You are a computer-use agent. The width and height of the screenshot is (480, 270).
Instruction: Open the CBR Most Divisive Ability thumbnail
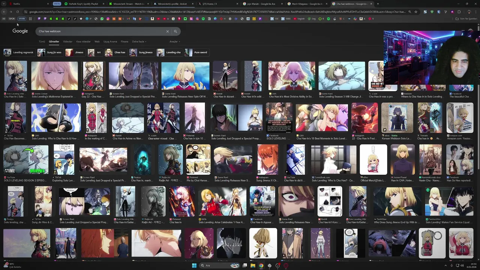pyautogui.click(x=291, y=76)
